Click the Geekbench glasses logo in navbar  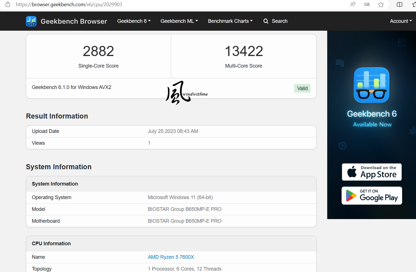pyautogui.click(x=31, y=21)
